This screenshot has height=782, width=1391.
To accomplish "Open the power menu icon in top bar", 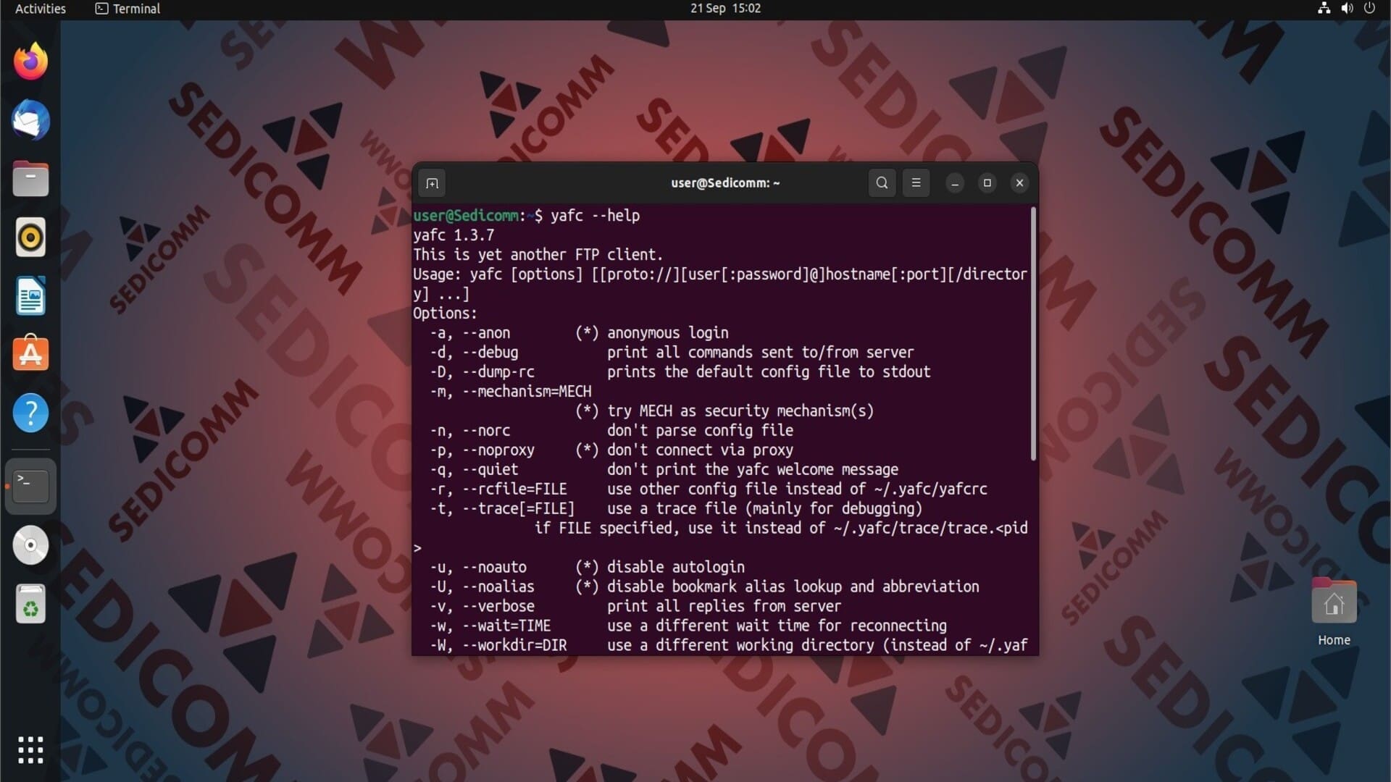I will point(1369,9).
